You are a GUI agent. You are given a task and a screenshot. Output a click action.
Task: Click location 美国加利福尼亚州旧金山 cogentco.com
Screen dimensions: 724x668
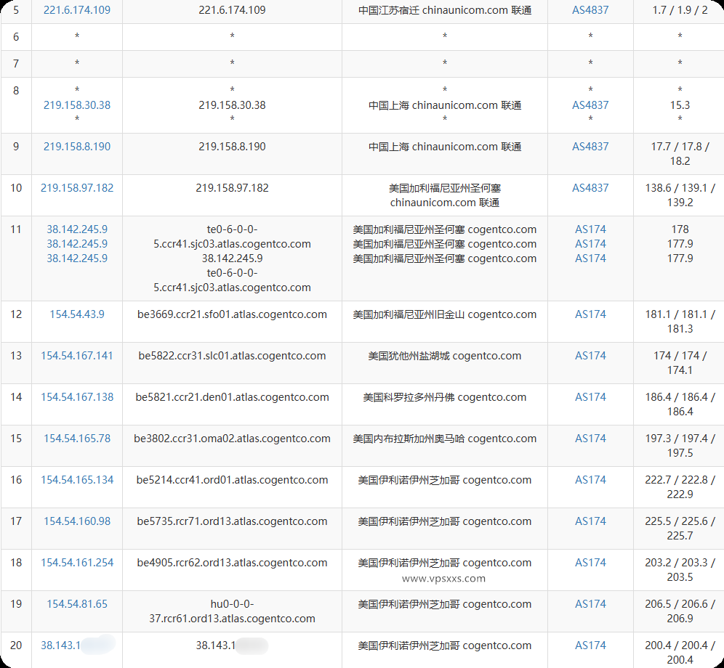coord(445,314)
